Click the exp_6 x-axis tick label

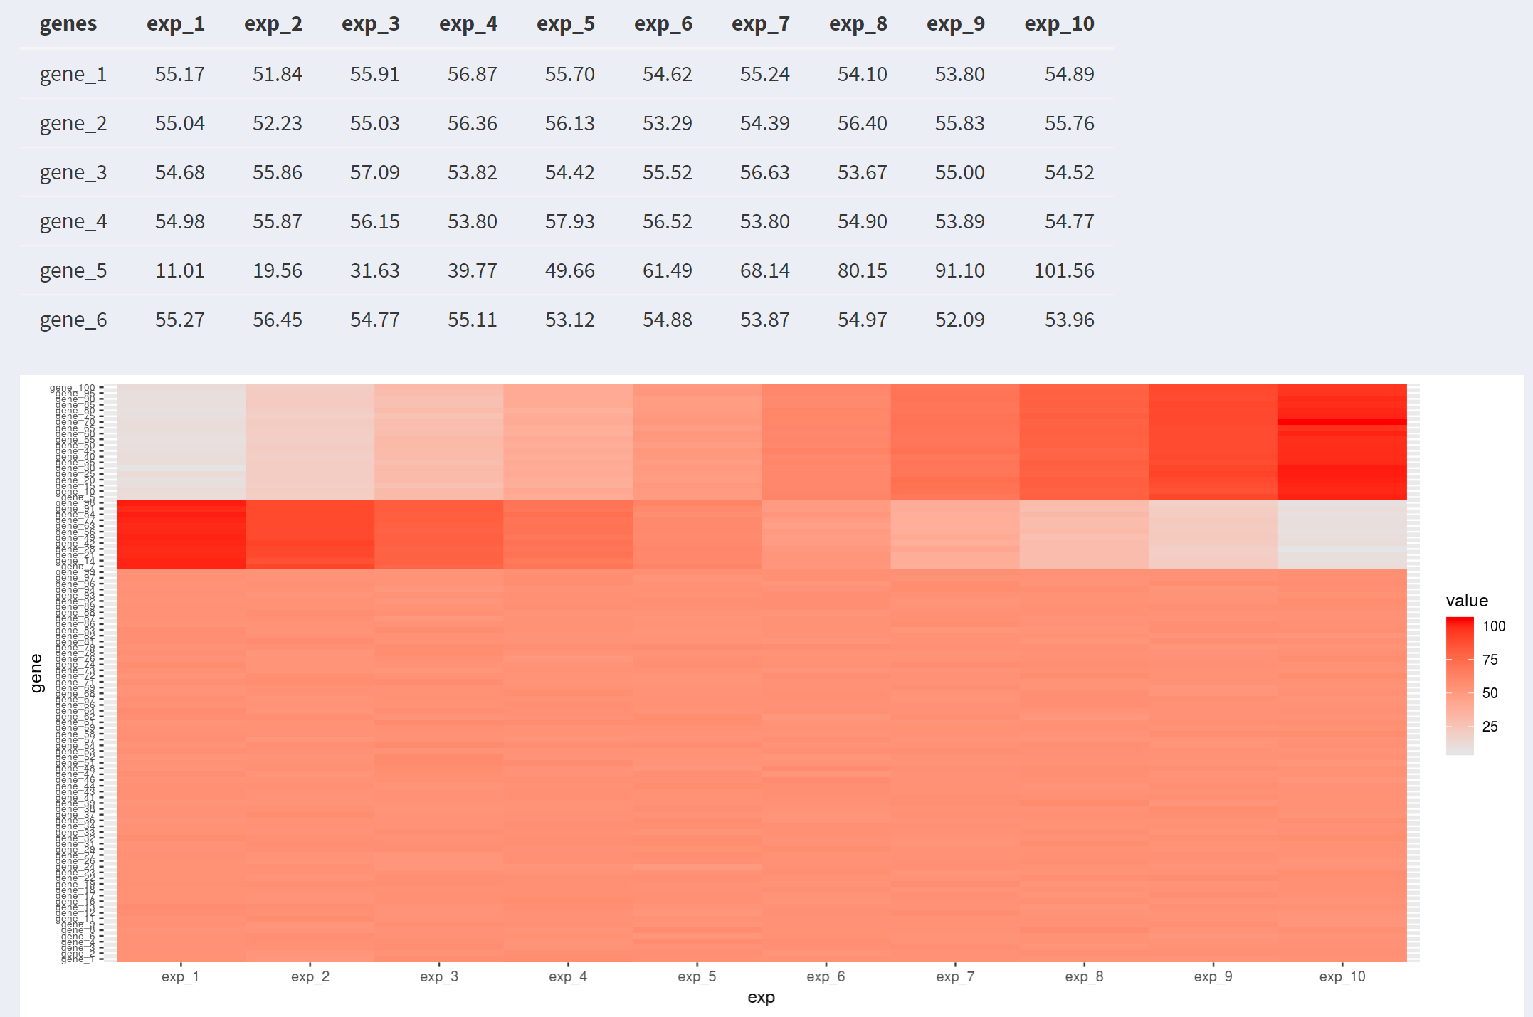coord(826,976)
